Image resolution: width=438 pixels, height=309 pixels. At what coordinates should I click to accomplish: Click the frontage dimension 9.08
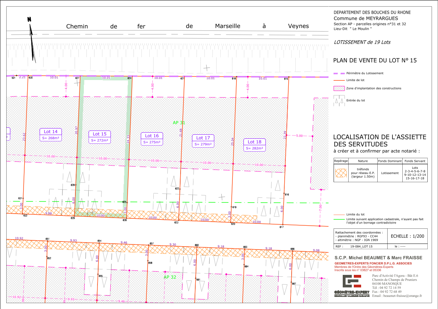(316, 251)
